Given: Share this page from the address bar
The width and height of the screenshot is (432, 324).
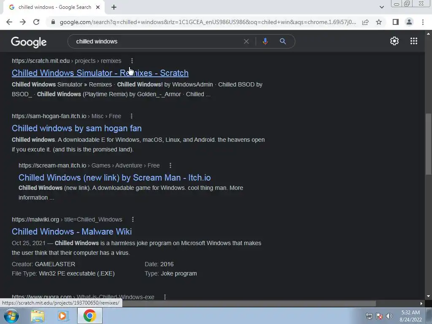Looking at the screenshot, I should 365,22.
